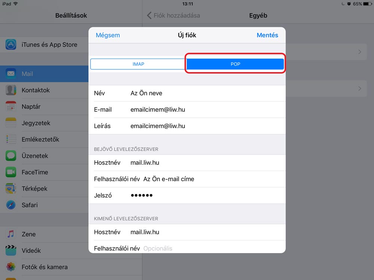Open the Zene music icon
Screen dimensions: 374x280
tap(11, 234)
